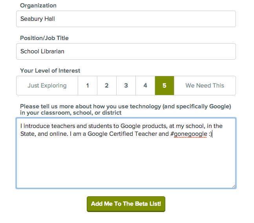Select interest level 1
This screenshot has width=254, height=223.
[x=88, y=86]
